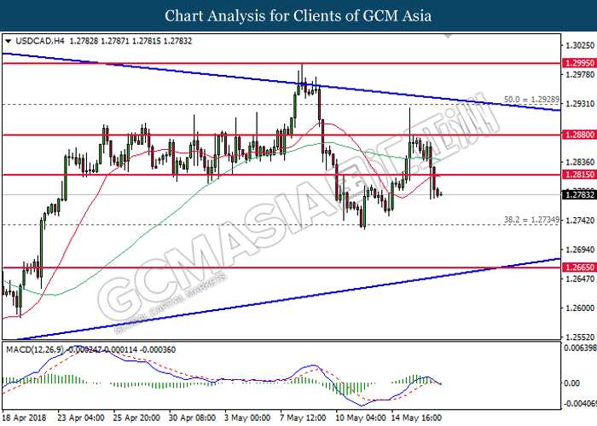Select the 14 May 16:00 time marker
The height and width of the screenshot is (426, 597).
[417, 417]
